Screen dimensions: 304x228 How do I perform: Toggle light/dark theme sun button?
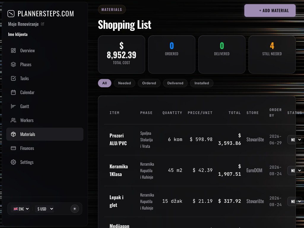click(x=75, y=209)
